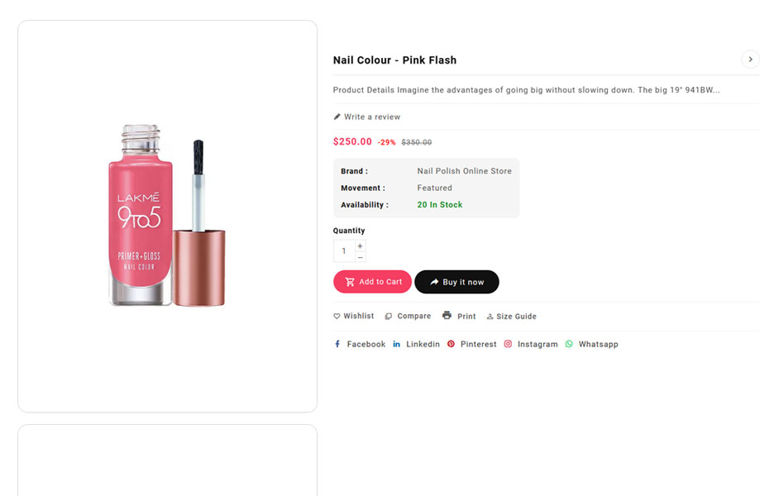Screen dimensions: 769x496
Task: Click the Facebook share icon
Action: (x=337, y=344)
